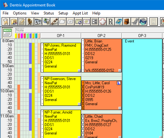Click the globe and tooth icon
The width and height of the screenshot is (164, 138).
point(46,22)
